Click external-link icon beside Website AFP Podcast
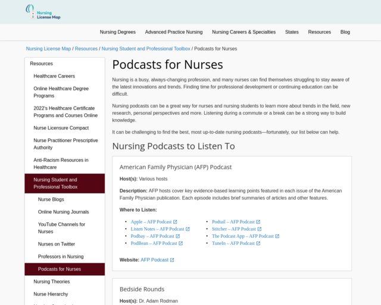The image size is (381, 305). click(172, 260)
